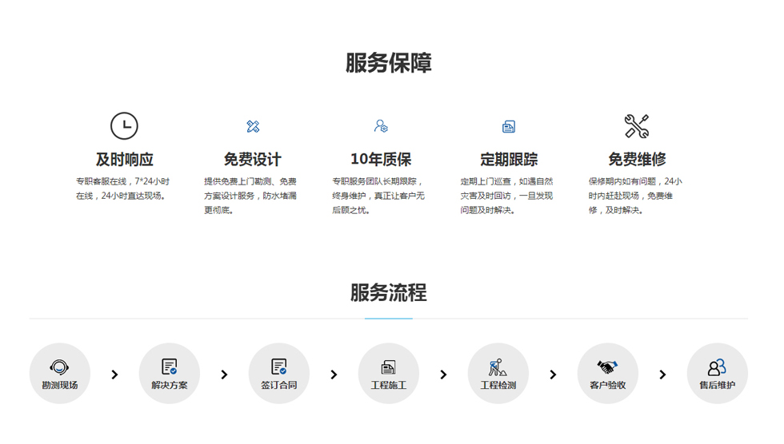Click the 及时响应 title
The image size is (784, 444).
[x=125, y=160]
